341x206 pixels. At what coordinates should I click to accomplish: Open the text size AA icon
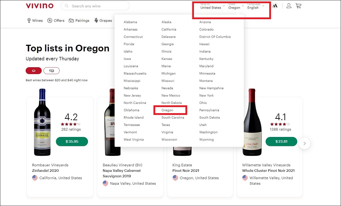point(275,6)
